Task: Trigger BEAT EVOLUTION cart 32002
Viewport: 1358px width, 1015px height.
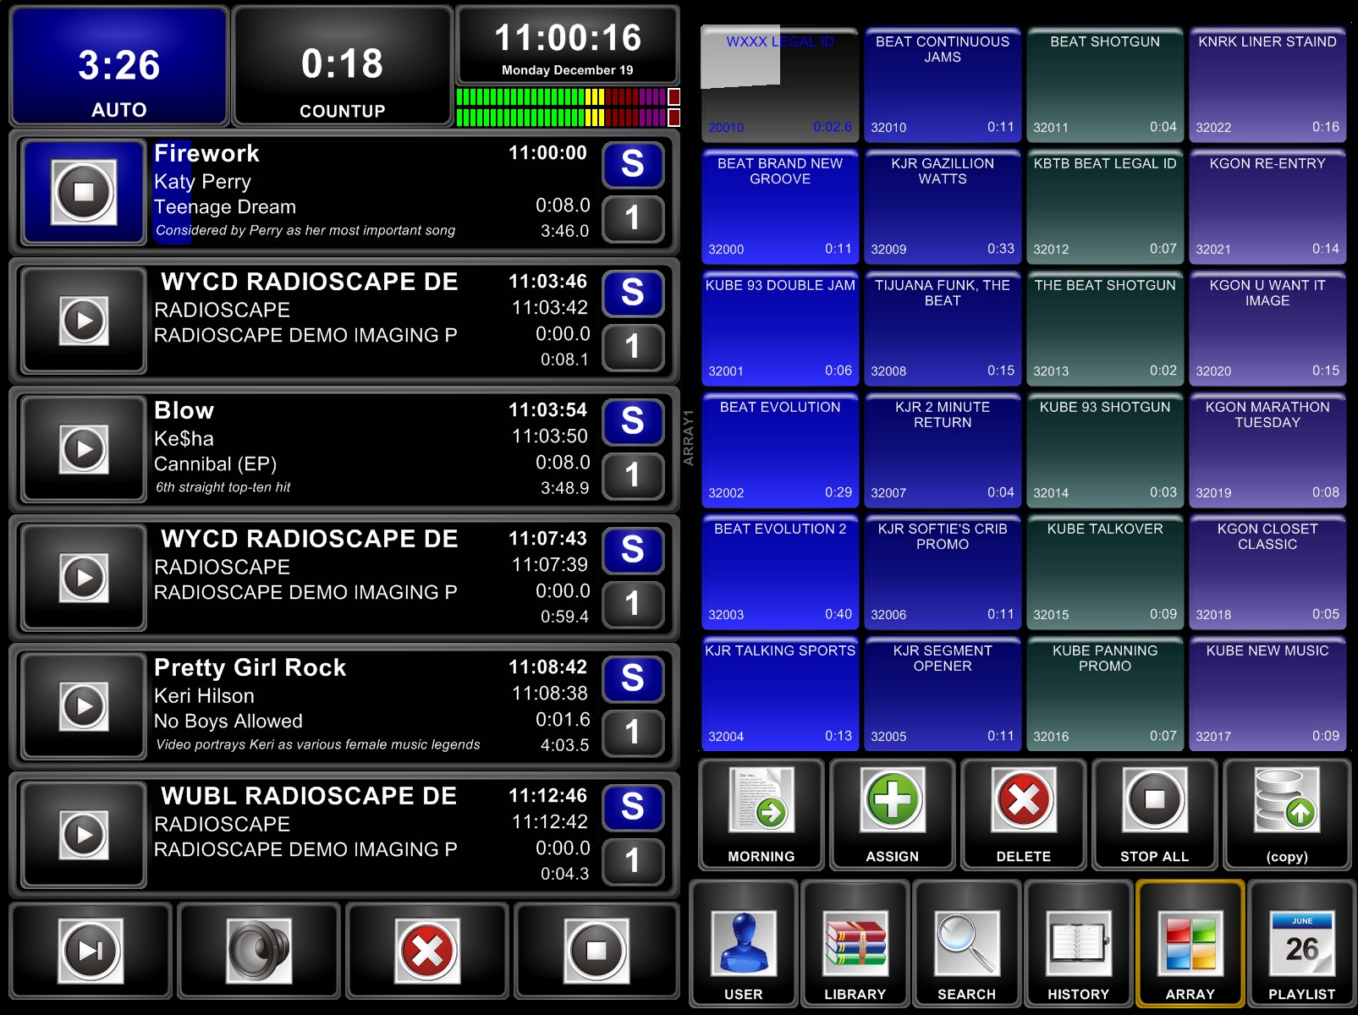Action: coord(780,450)
